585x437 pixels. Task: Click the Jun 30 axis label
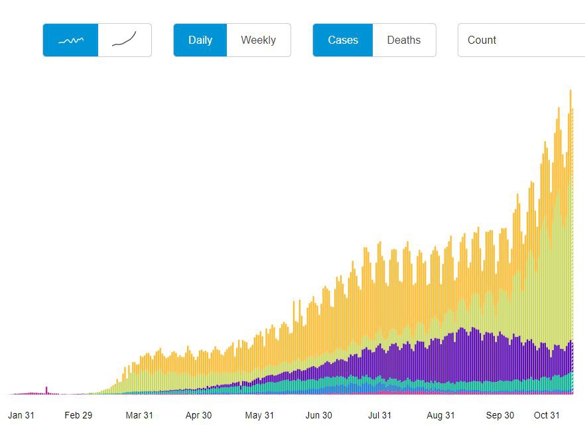(319, 415)
